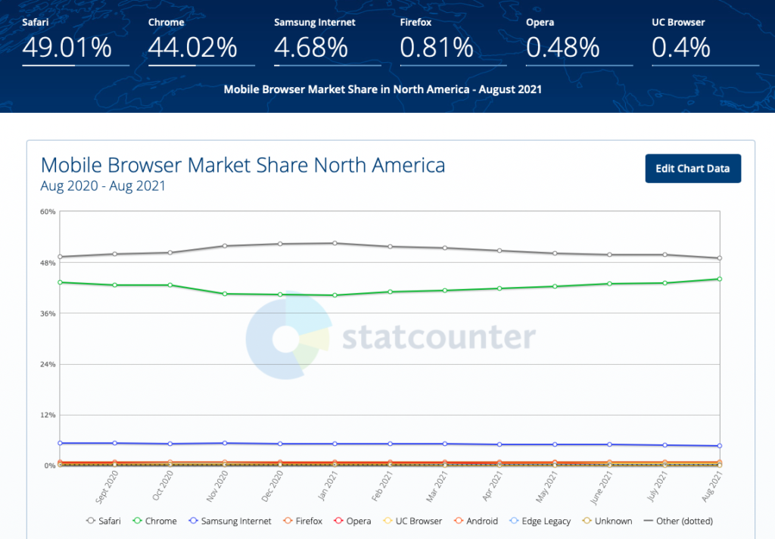The height and width of the screenshot is (539, 775).
Task: Click the Aug 2020 - Aug 2021 date range subtitle
Action: coord(103,186)
